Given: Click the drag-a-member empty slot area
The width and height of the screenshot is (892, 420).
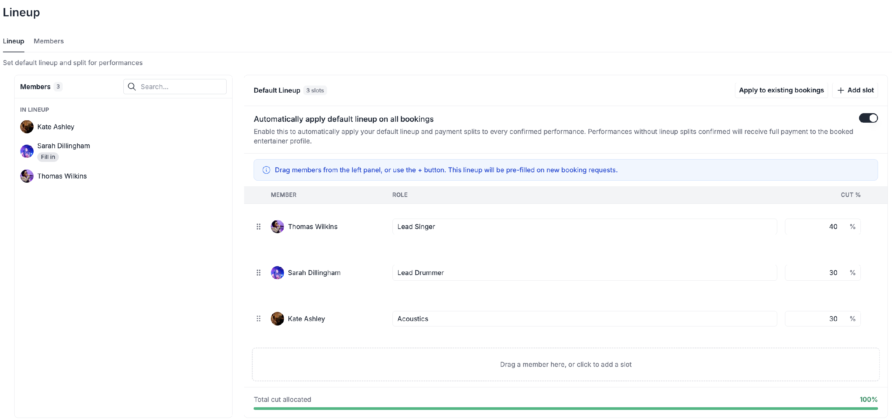Looking at the screenshot, I should point(565,364).
